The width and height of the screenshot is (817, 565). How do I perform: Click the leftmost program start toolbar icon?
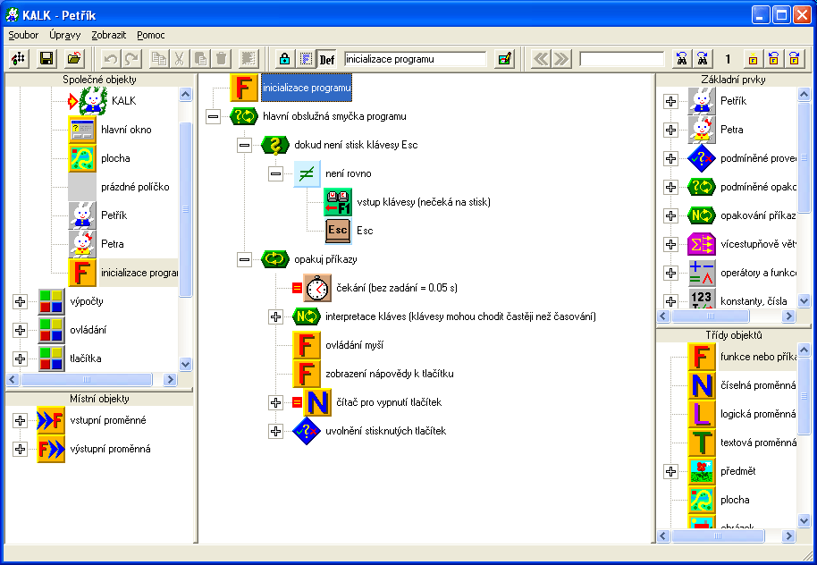coord(19,59)
